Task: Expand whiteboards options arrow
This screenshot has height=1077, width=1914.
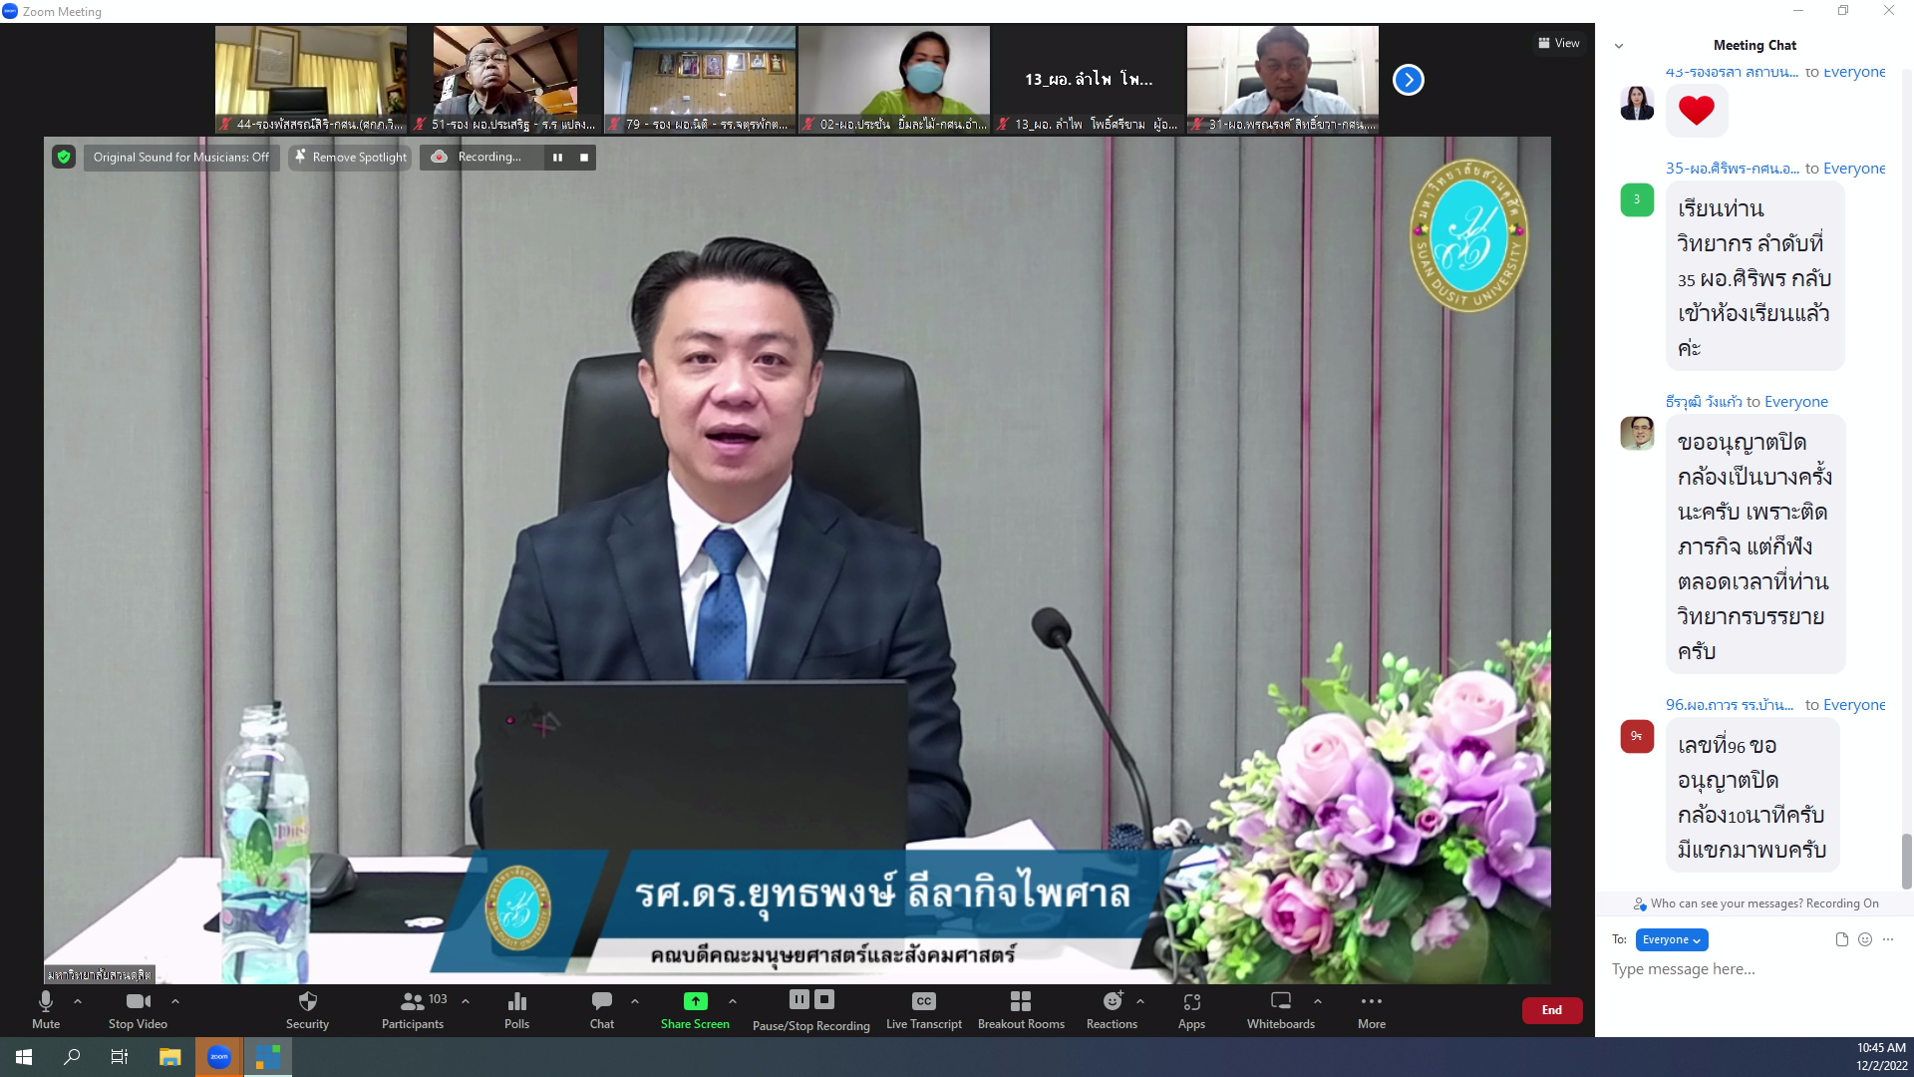Action: 1318,1000
